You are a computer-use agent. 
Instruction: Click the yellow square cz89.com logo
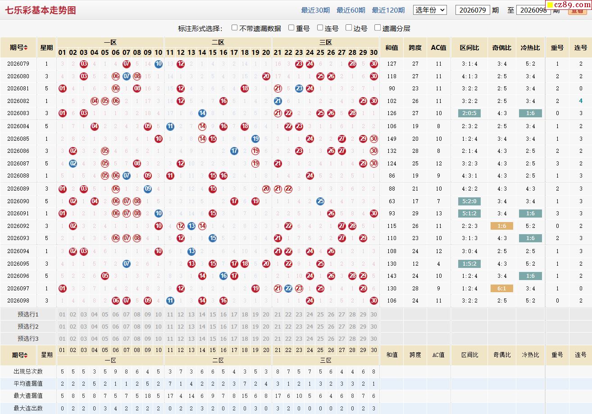pyautogui.click(x=568, y=5)
